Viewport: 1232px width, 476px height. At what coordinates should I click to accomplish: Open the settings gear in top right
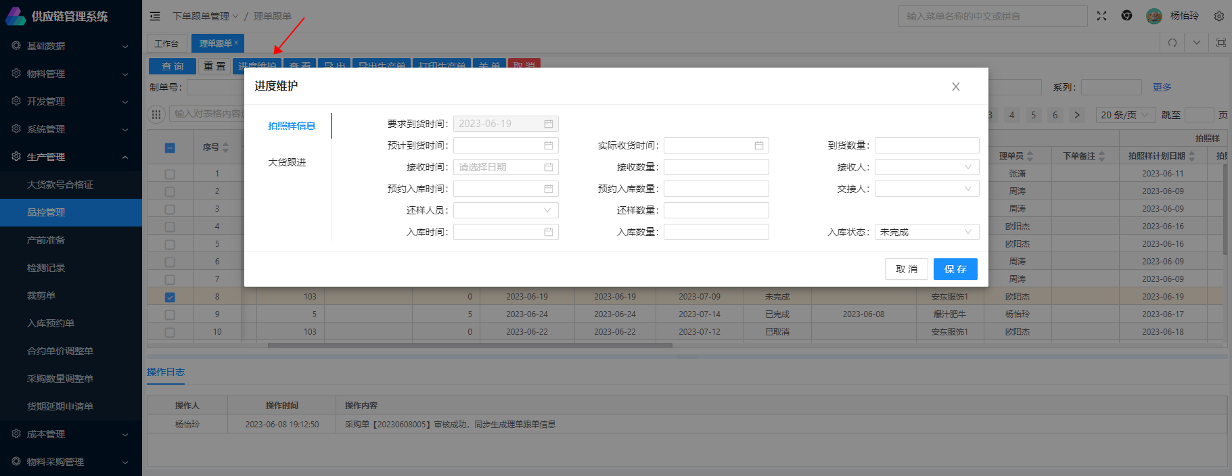click(x=1218, y=16)
